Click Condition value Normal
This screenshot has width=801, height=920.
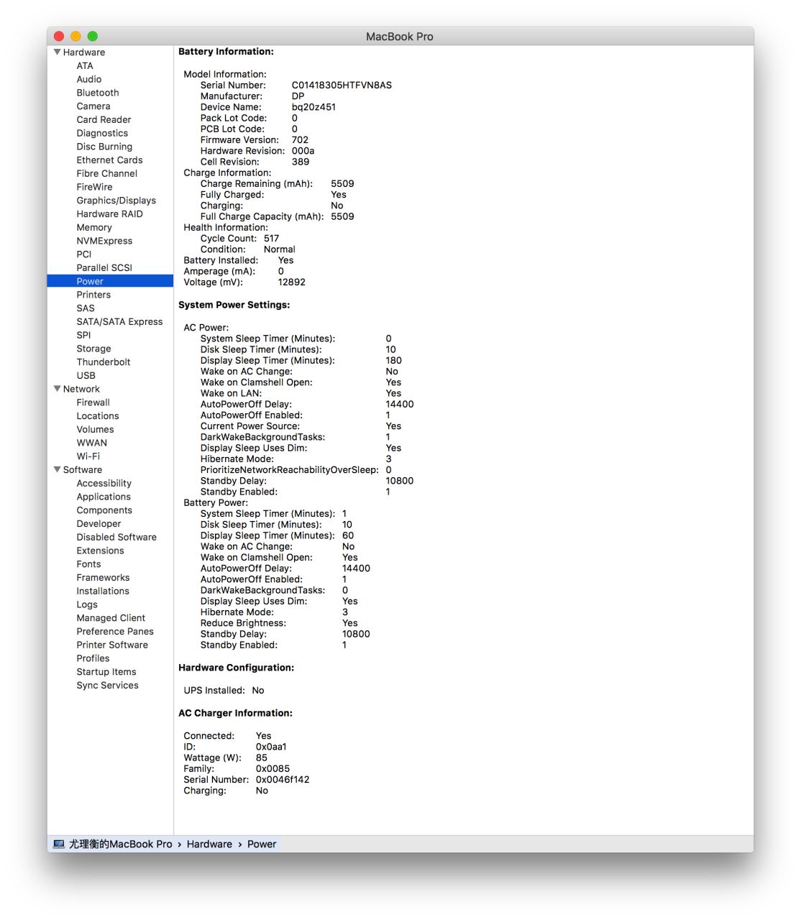(x=279, y=249)
